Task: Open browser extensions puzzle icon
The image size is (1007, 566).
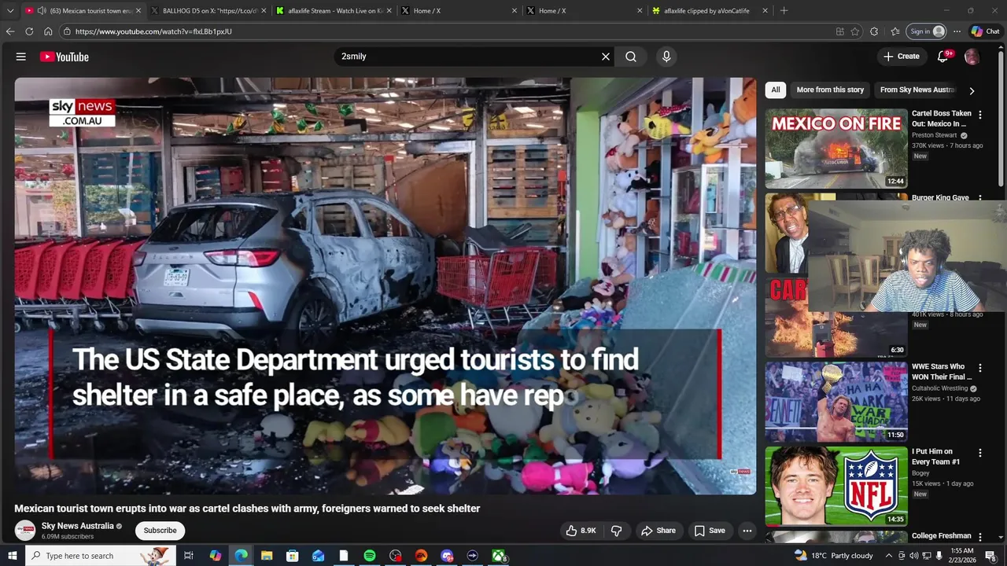Action: tap(874, 31)
